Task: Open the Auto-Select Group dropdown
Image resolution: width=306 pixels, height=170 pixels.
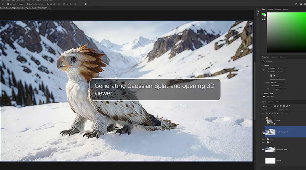Action: (x=21, y=4)
